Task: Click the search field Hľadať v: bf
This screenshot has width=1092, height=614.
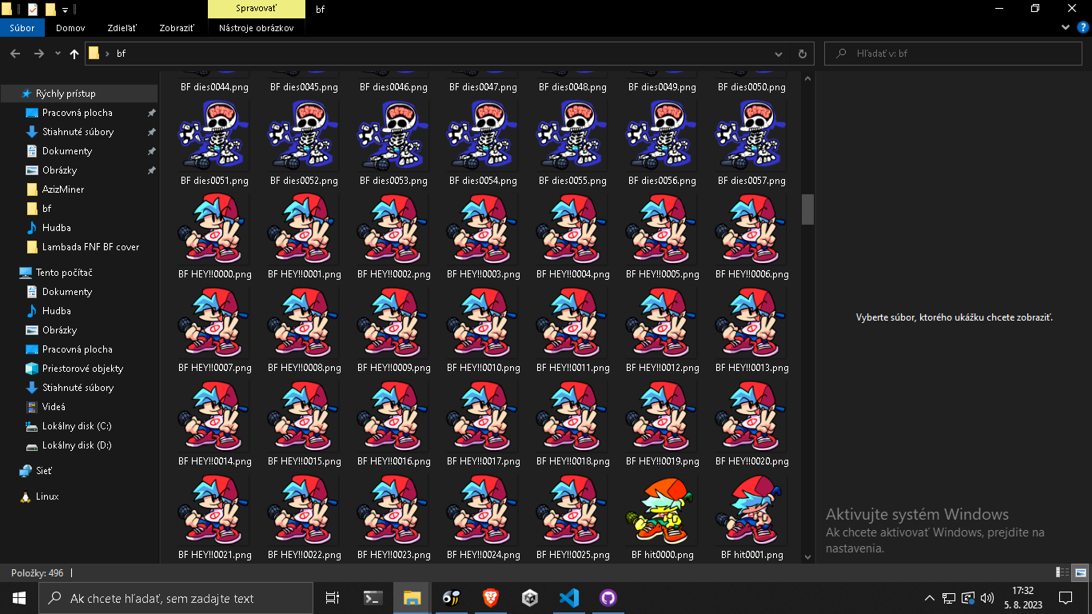Action: click(951, 54)
